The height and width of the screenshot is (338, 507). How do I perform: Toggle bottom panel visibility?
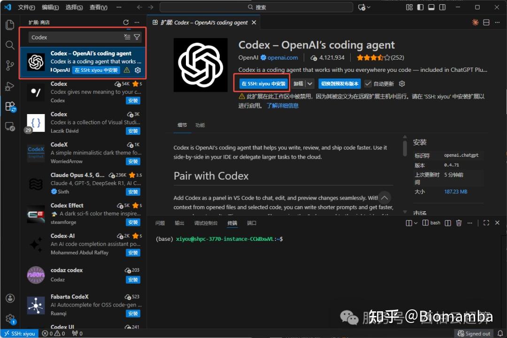click(431, 7)
